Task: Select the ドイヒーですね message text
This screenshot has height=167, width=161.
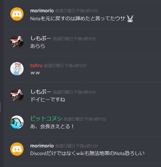Action: [48, 100]
